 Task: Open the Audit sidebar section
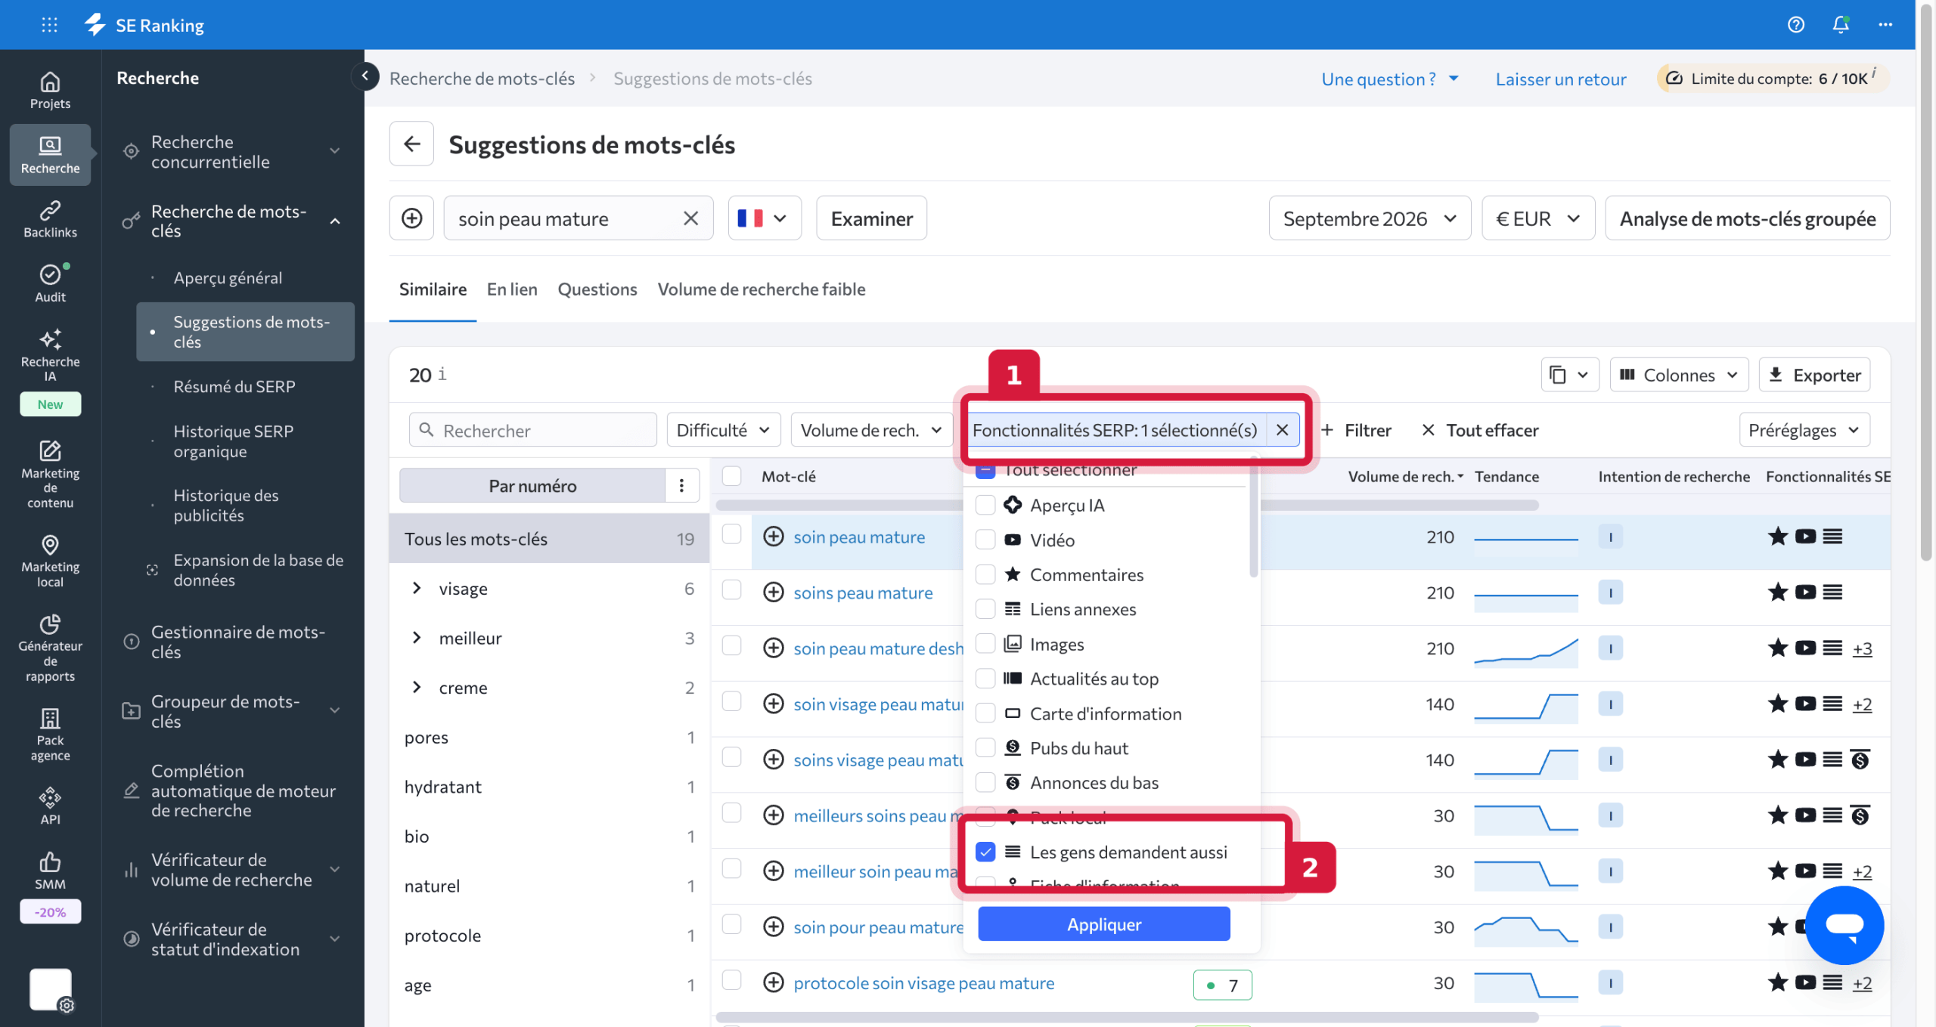50,283
